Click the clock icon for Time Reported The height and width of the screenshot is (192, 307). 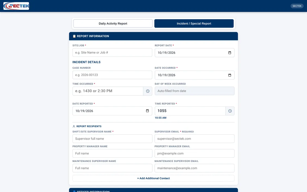coord(230,111)
